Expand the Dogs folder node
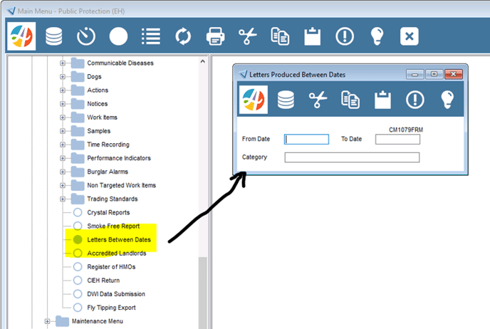The height and width of the screenshot is (329, 490). (63, 76)
